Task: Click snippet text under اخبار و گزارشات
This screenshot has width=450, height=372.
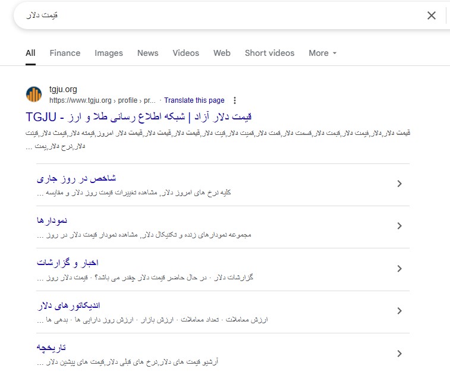Action: (145, 278)
